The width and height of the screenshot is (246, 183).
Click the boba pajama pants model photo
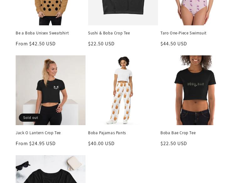pos(123,90)
